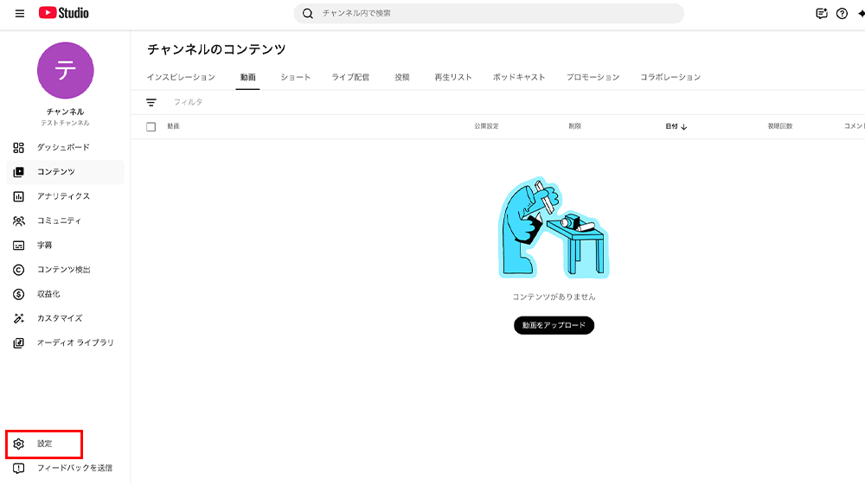
Task: Click チャンネル name under avatar
Action: [x=65, y=112]
